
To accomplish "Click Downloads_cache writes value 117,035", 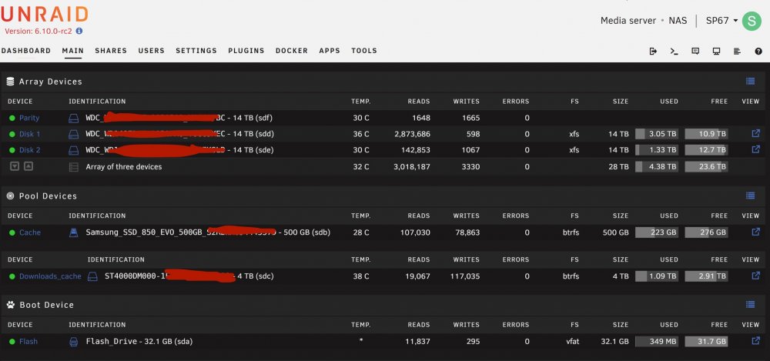I will click(464, 276).
